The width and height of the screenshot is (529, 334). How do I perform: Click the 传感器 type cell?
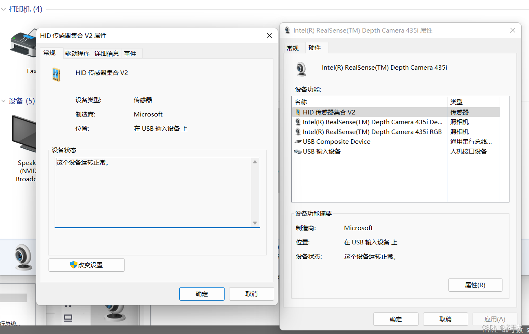click(x=459, y=112)
